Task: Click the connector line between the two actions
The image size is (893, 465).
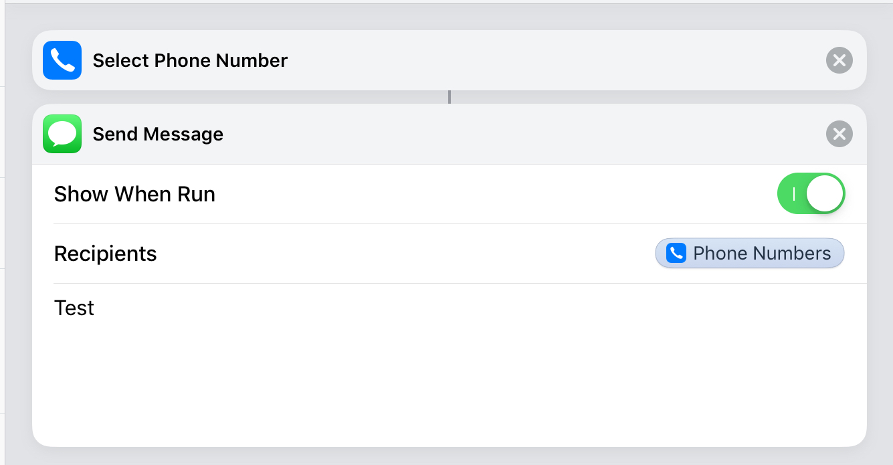Action: tap(450, 97)
